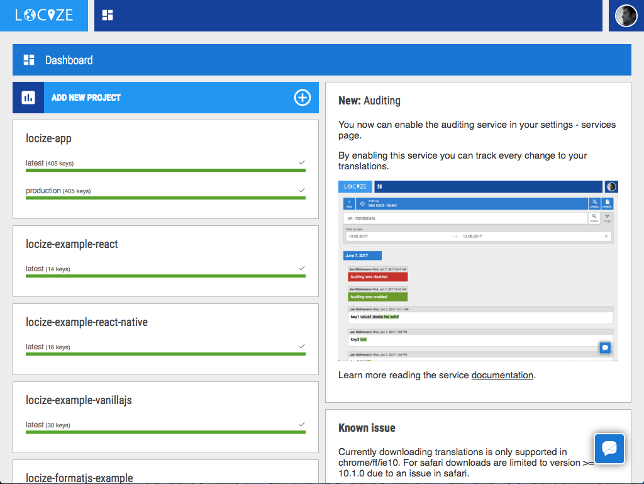
Task: Click the Auditing screenshot thumbnail
Action: pyautogui.click(x=478, y=271)
